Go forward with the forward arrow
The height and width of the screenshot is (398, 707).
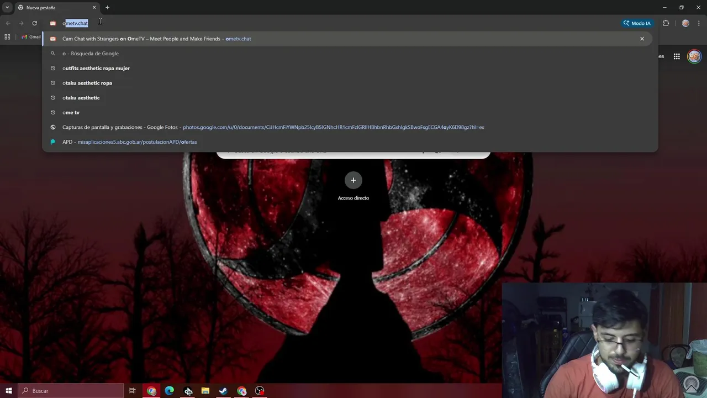point(21,23)
